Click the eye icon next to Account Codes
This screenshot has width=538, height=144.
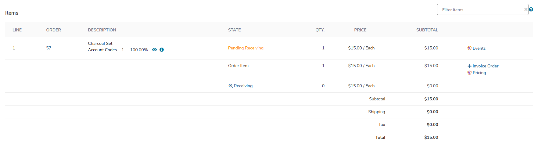154,50
